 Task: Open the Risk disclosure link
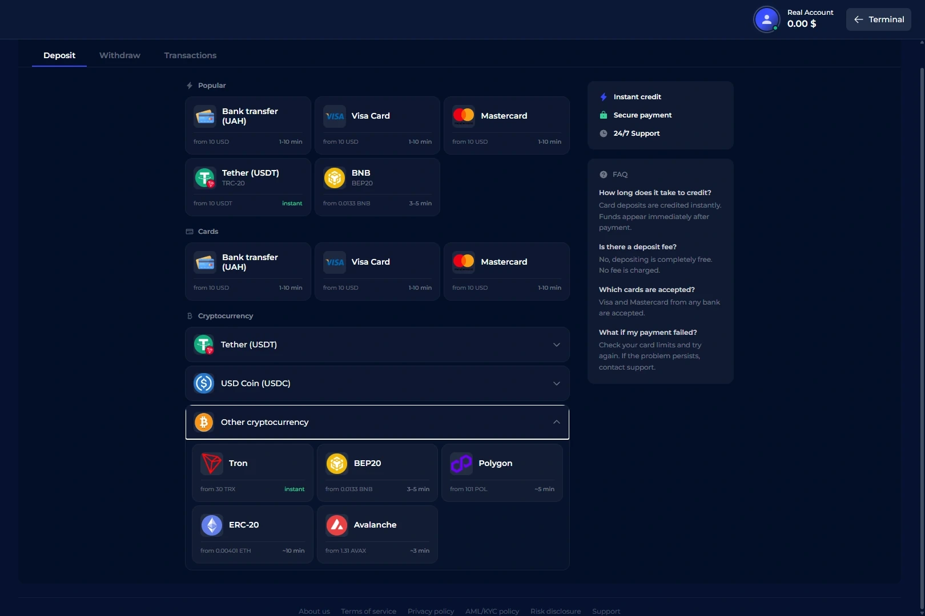coord(556,611)
